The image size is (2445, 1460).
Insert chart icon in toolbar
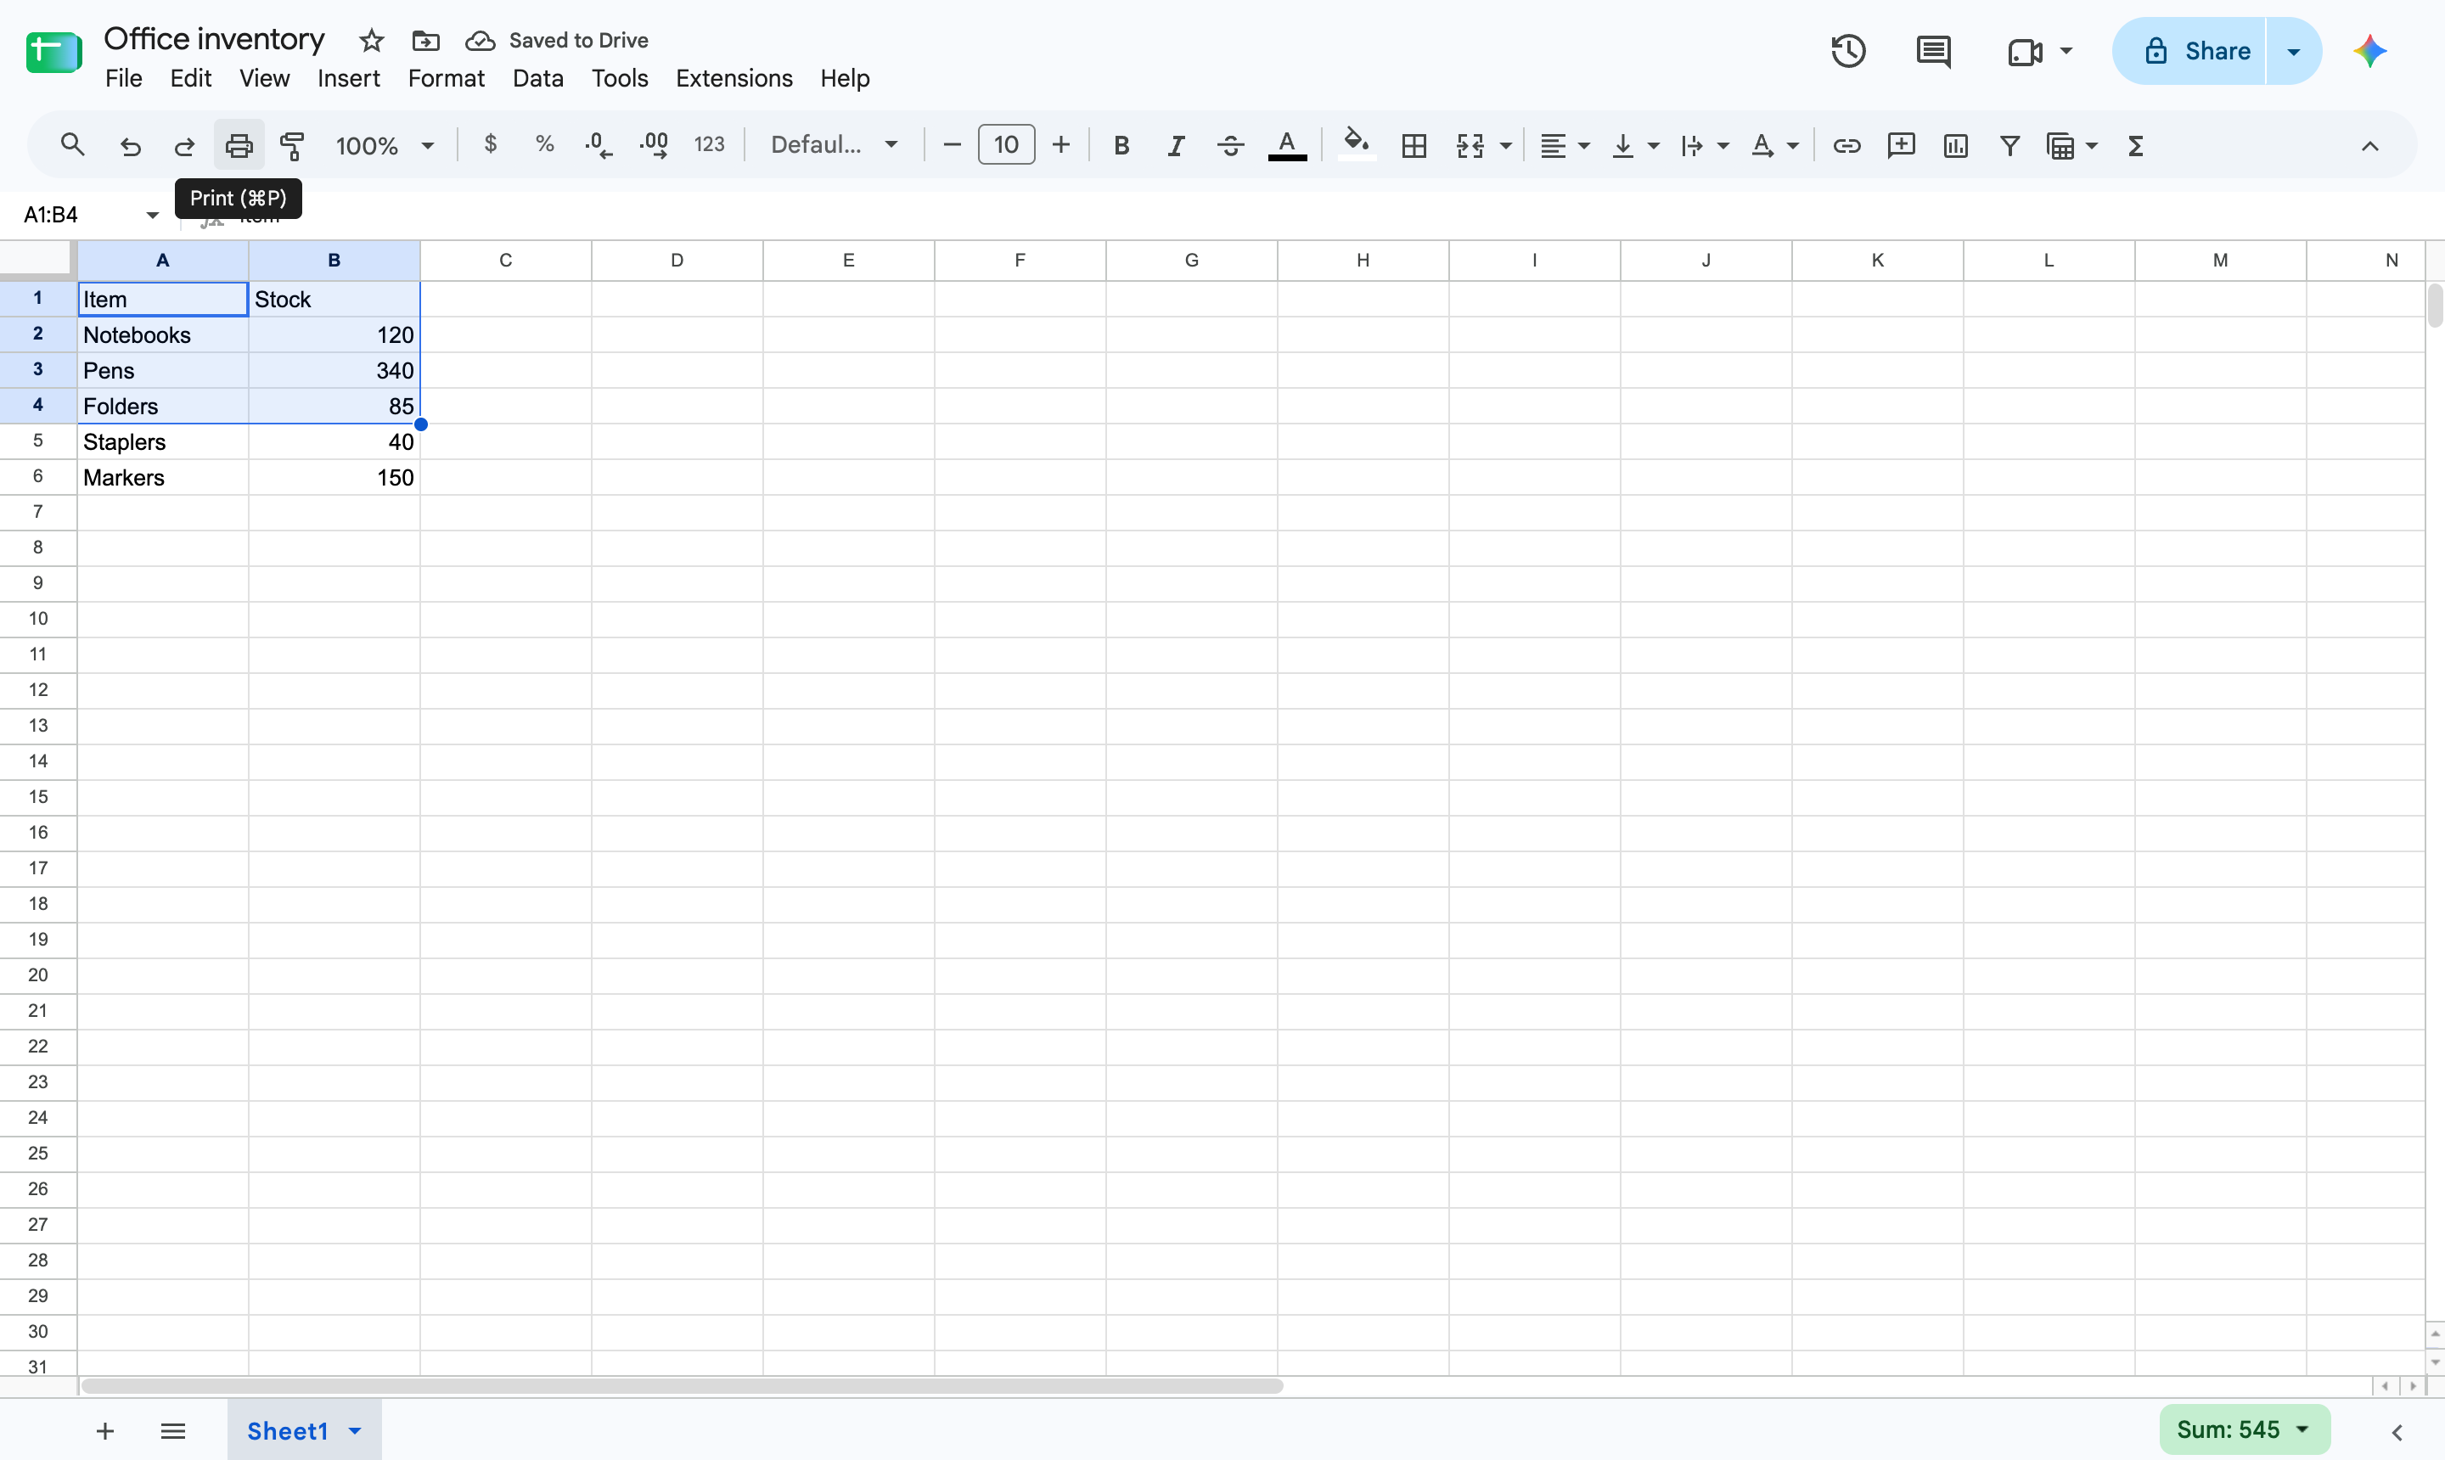[x=1955, y=146]
